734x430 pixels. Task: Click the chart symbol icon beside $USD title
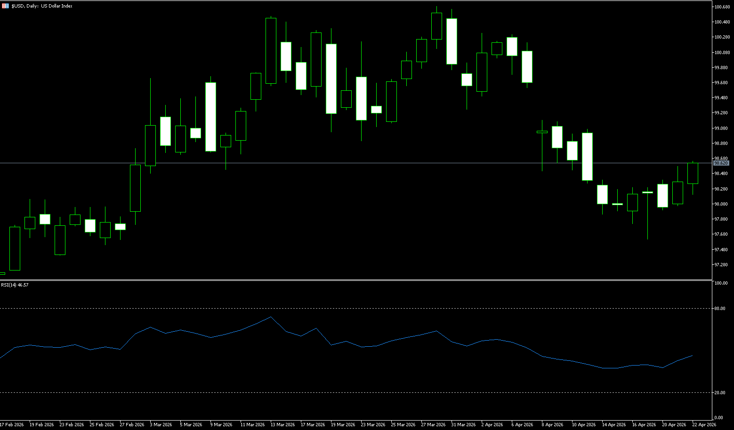pyautogui.click(x=5, y=6)
